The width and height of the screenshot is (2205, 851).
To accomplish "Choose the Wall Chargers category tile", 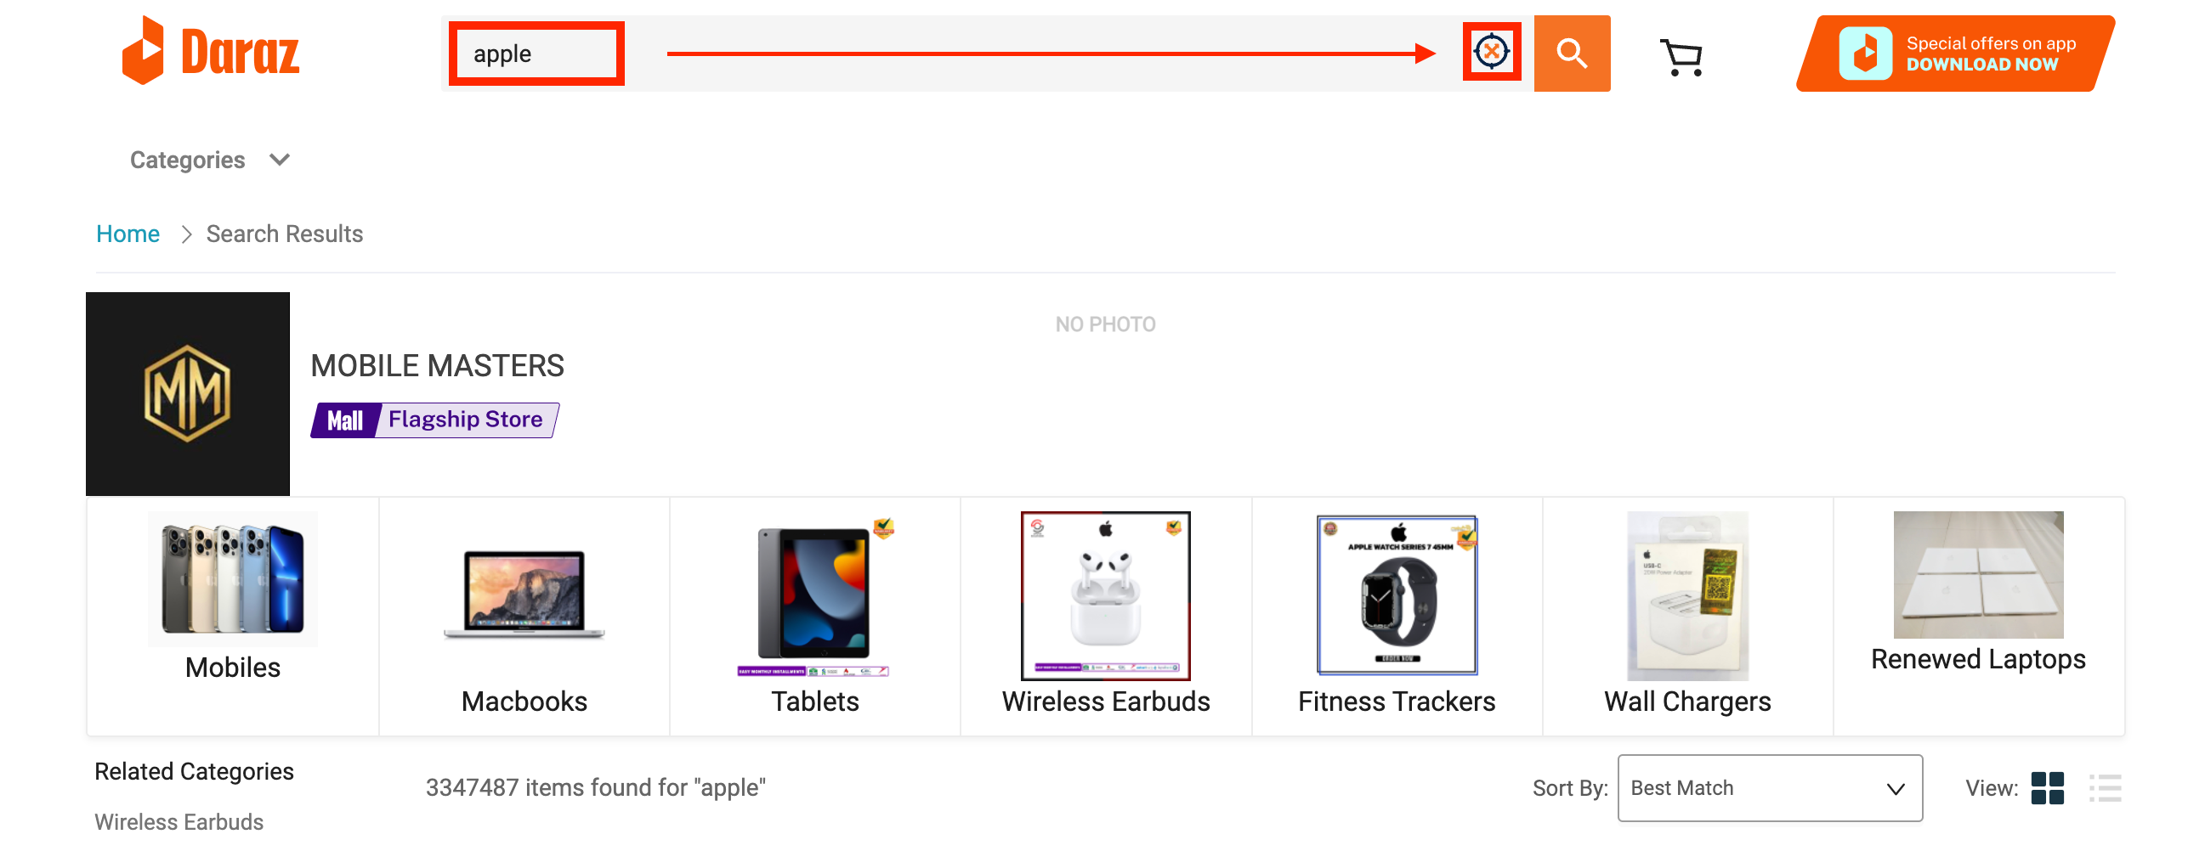I will (1688, 616).
